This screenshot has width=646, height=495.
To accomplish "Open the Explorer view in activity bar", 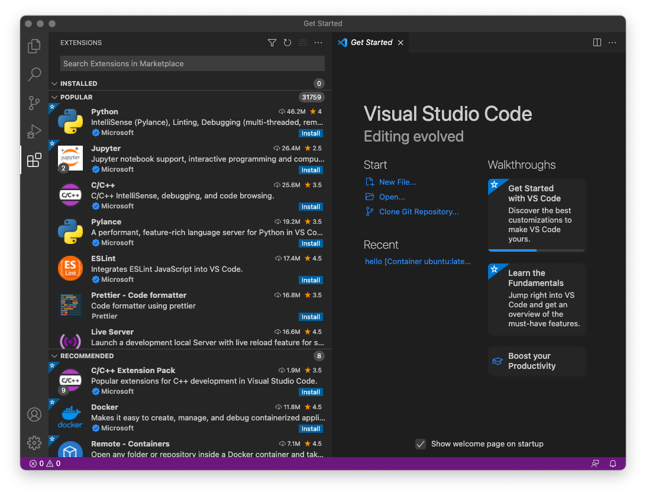I will [x=34, y=46].
